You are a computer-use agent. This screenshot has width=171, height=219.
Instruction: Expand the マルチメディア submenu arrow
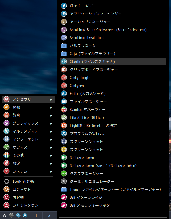(51, 131)
